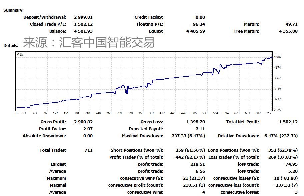Click the "Profit Factor:" label
The width and height of the screenshot is (304, 196).
(52, 129)
